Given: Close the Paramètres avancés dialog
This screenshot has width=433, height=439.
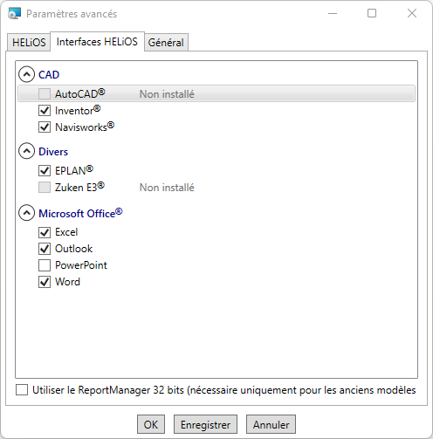Looking at the screenshot, I should [x=412, y=13].
